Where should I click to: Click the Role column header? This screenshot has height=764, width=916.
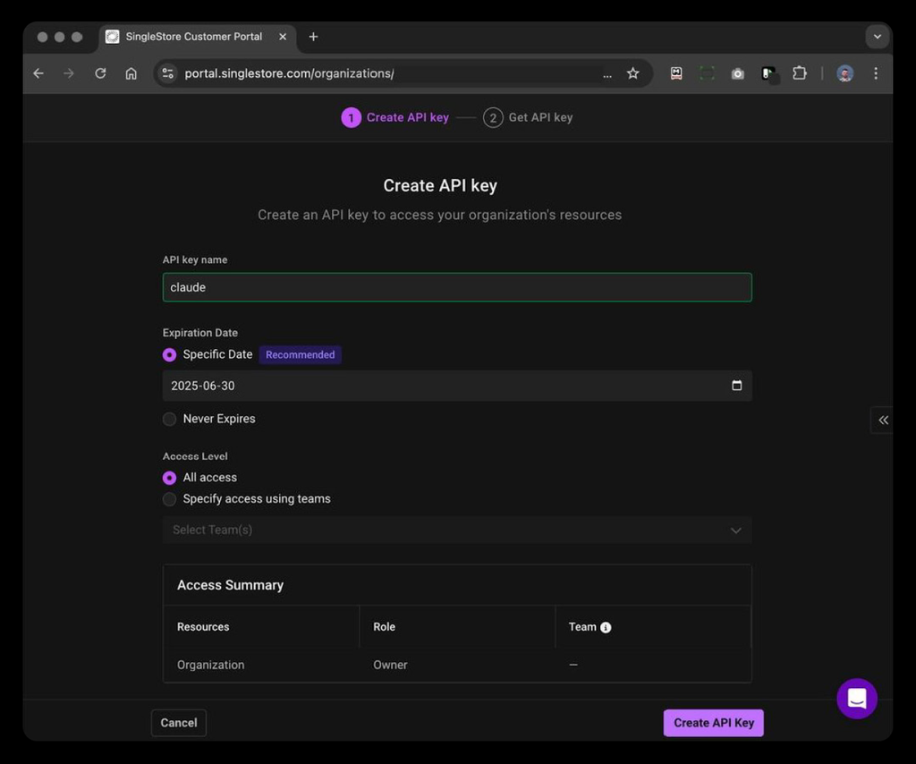point(385,627)
